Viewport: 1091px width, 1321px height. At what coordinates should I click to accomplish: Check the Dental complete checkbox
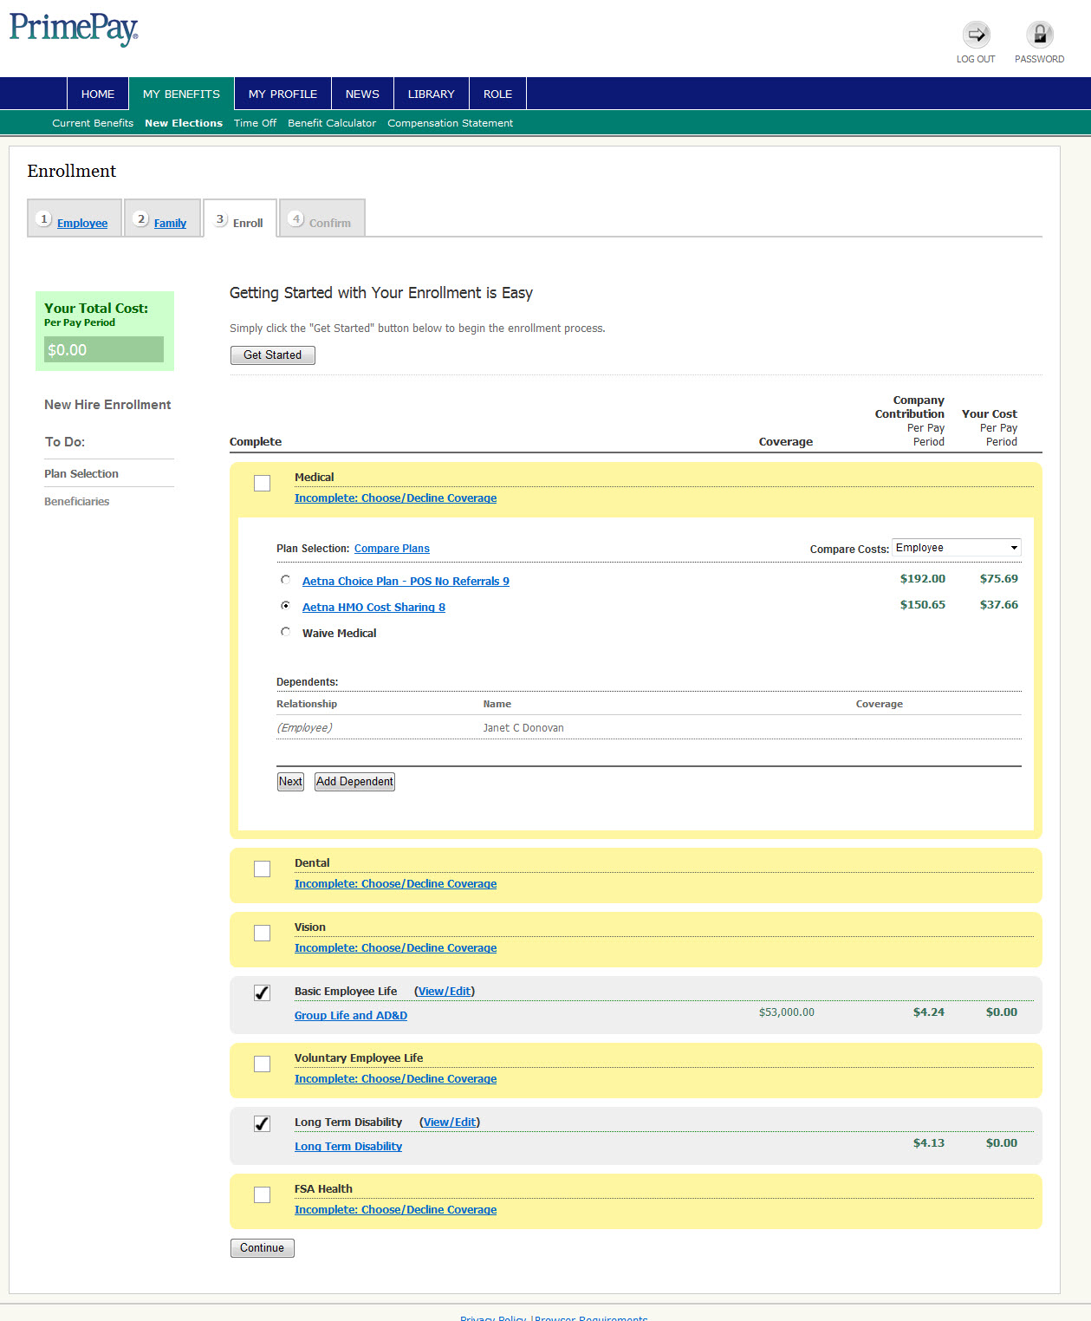[262, 869]
